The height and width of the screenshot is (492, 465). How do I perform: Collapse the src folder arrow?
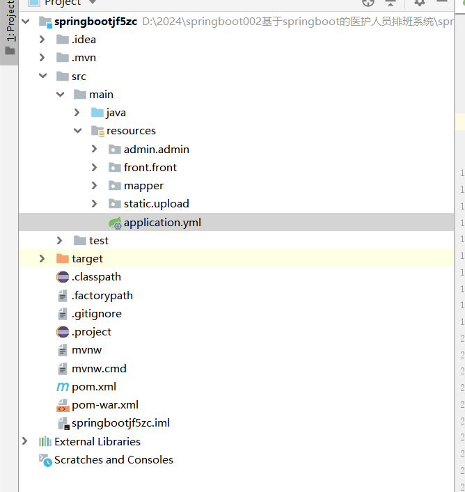pyautogui.click(x=42, y=76)
